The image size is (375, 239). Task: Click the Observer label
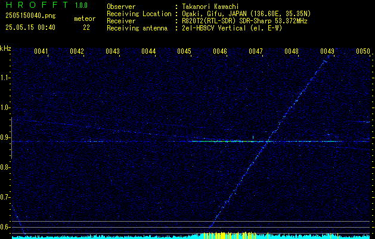click(121, 7)
